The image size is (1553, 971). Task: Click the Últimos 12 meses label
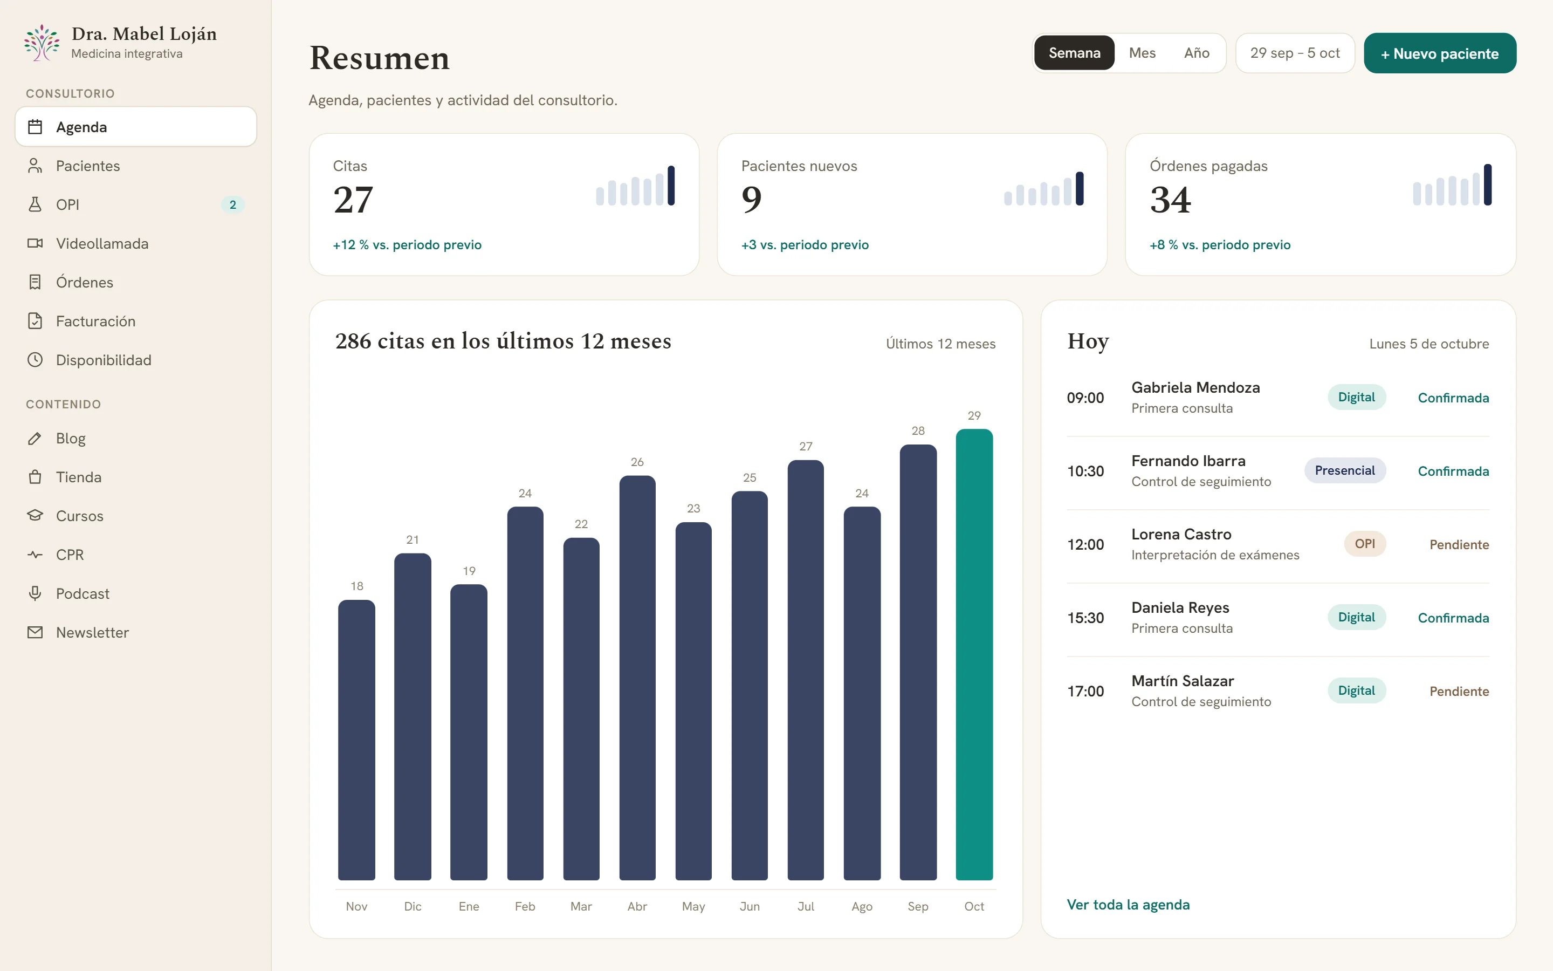pos(940,344)
